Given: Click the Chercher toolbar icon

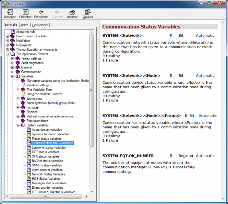Looking at the screenshot, I should [x=25, y=12].
